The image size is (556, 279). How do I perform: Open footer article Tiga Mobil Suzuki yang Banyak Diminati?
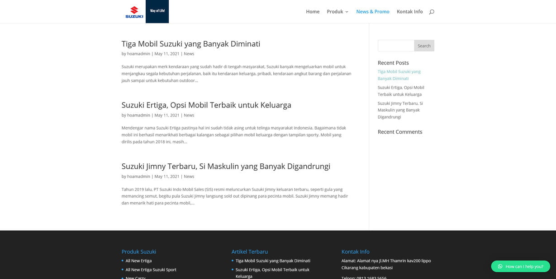click(x=273, y=261)
